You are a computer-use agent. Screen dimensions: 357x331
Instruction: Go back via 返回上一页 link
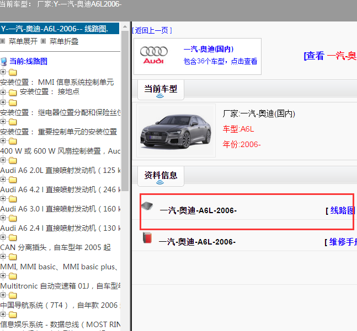tap(152, 30)
